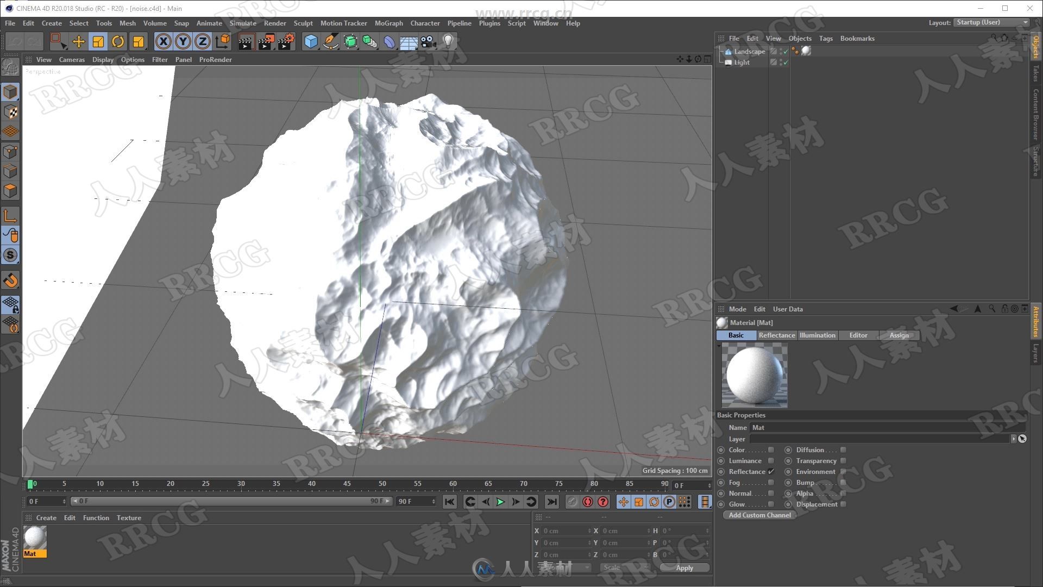The height and width of the screenshot is (587, 1043).
Task: Uncheck the Reflectance channel checkbox
Action: tap(771, 472)
